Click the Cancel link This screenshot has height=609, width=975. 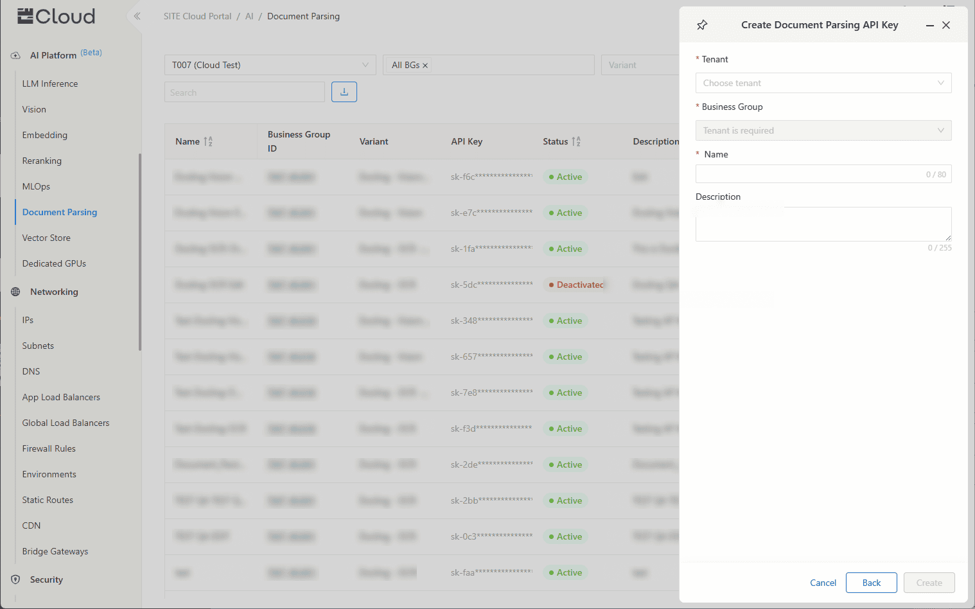coord(823,583)
